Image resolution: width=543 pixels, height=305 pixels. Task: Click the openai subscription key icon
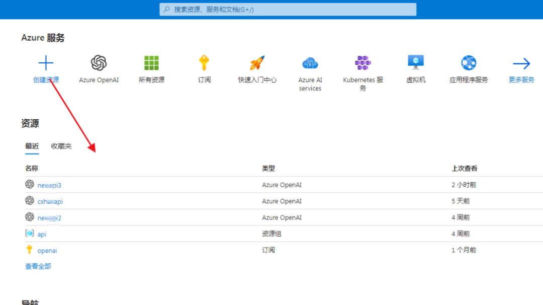[29, 250]
